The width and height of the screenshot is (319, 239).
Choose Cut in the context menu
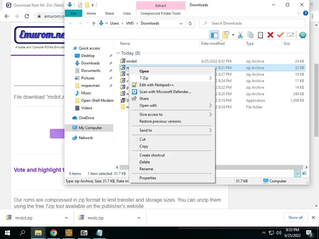pos(172,139)
